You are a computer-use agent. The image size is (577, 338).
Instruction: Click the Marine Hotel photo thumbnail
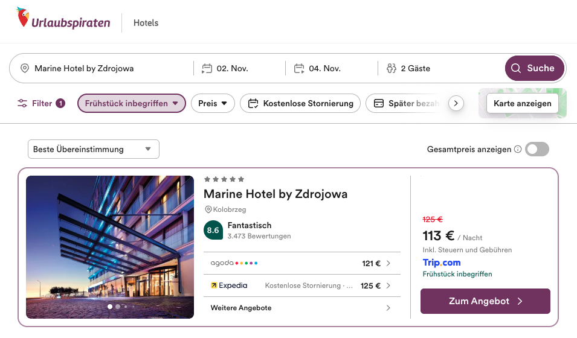click(x=110, y=247)
